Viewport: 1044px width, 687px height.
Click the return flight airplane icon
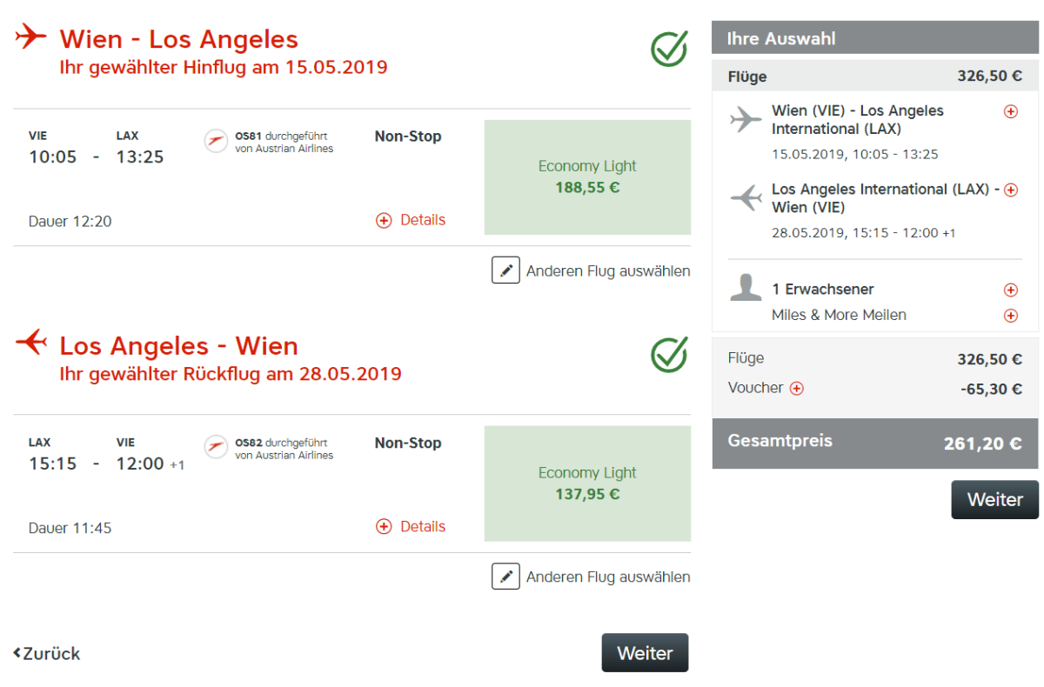(x=31, y=343)
